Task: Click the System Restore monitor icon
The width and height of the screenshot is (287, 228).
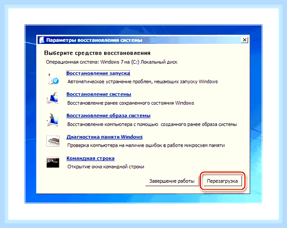Action: point(53,99)
